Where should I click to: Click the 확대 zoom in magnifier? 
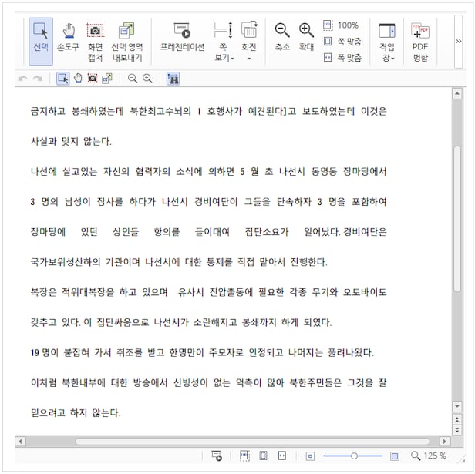coord(306,37)
